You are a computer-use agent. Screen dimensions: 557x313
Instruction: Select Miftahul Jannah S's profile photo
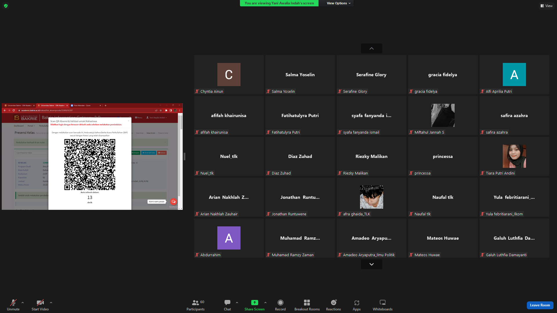tap(443, 115)
